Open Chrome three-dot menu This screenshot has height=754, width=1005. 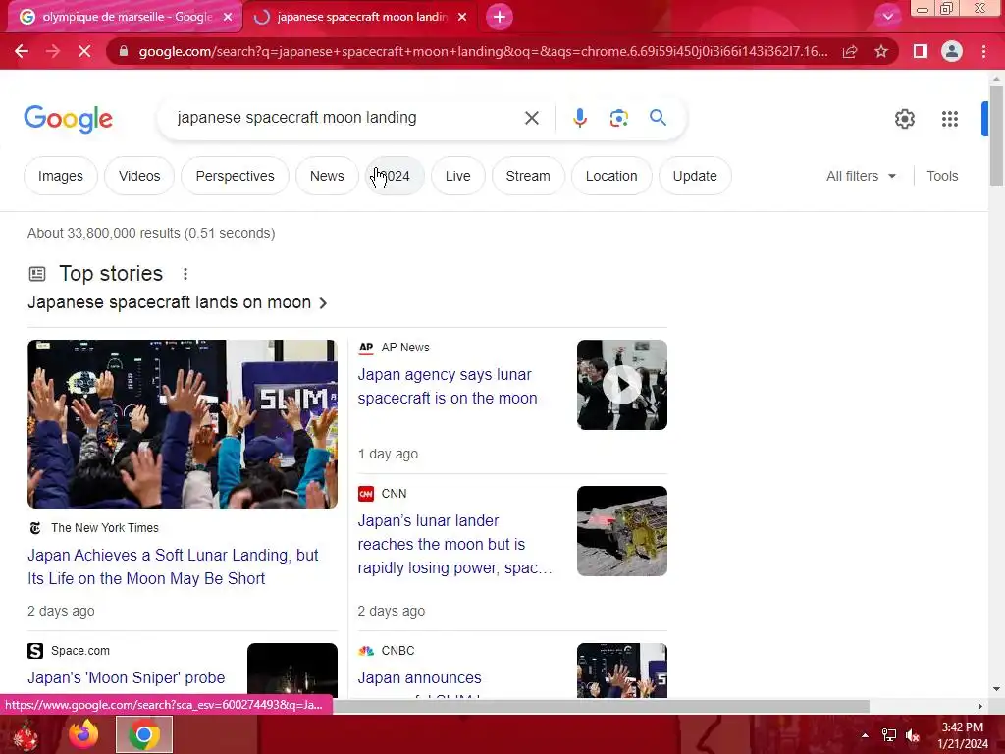tap(983, 51)
